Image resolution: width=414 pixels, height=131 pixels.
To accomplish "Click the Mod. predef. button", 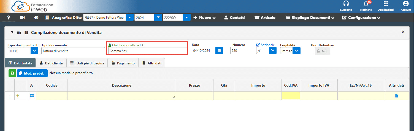I will [33, 73].
